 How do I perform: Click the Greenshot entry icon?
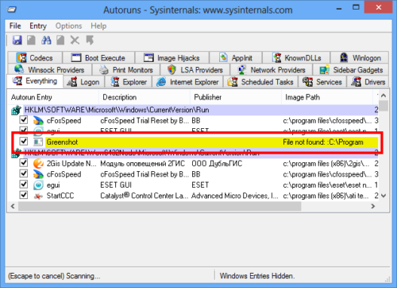(x=38, y=142)
